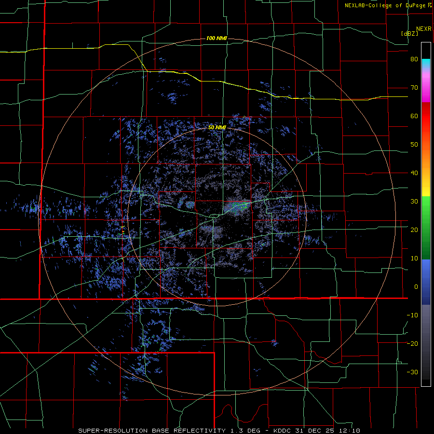Click the 70 dBZ scale value
This screenshot has width=434, height=434.
tap(414, 88)
